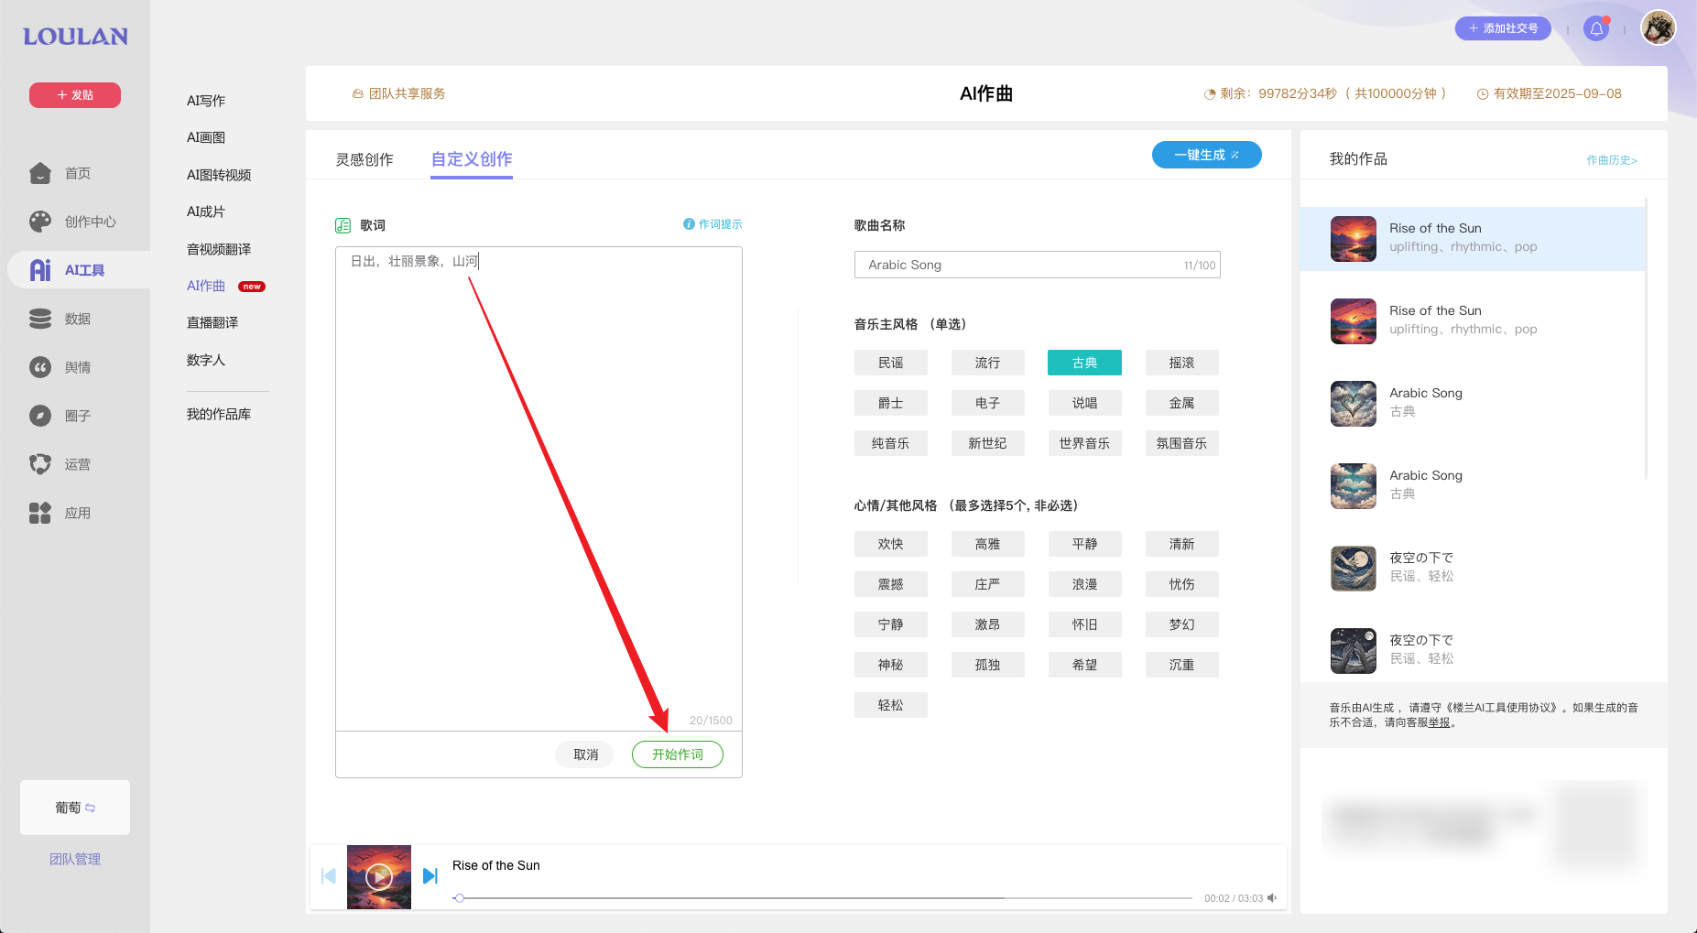Open AI写作 from the tools menu
This screenshot has width=1697, height=933.
205,100
